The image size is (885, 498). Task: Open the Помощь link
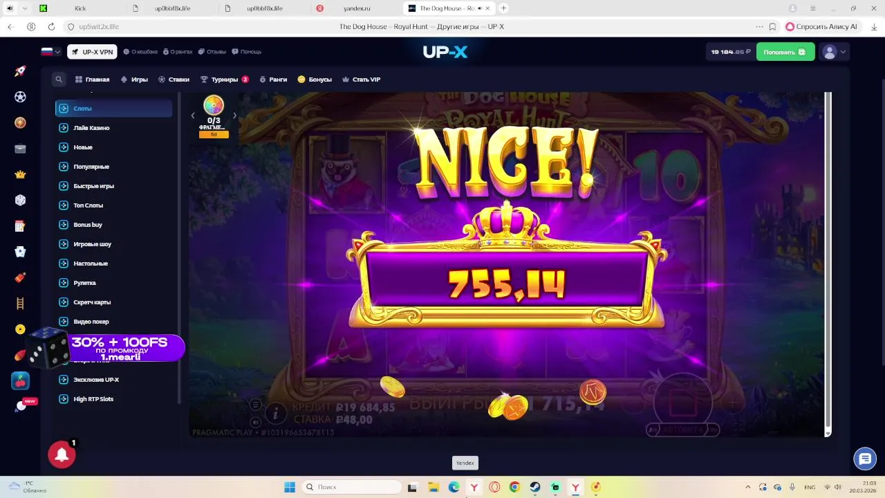247,52
